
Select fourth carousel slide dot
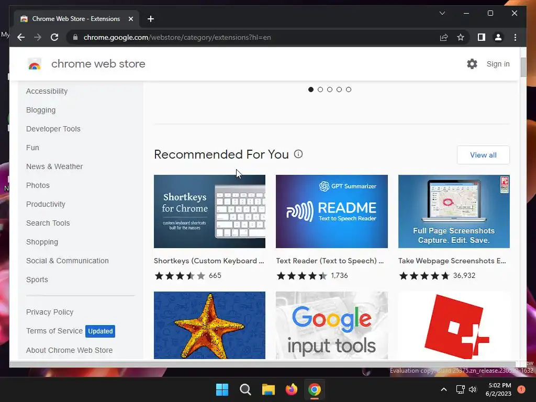339,90
